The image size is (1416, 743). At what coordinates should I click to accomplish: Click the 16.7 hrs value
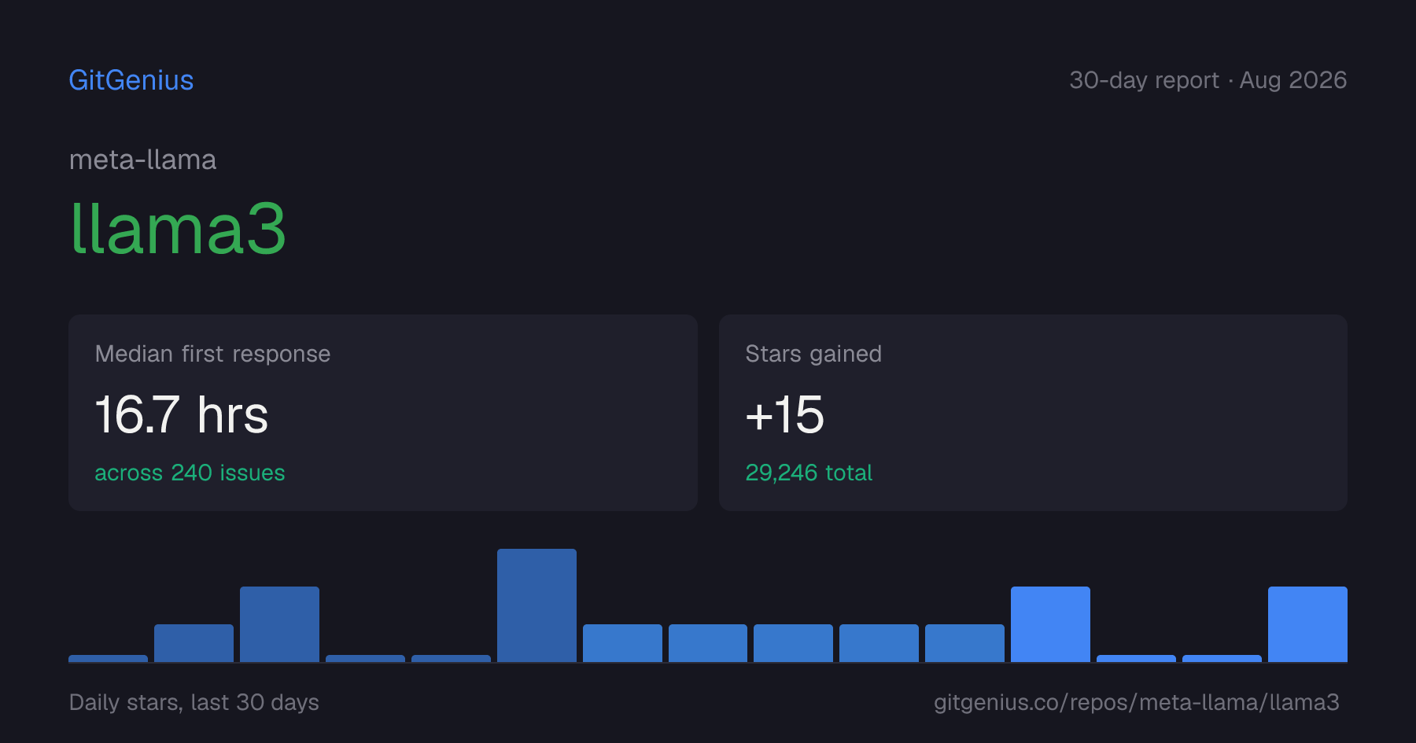click(182, 414)
